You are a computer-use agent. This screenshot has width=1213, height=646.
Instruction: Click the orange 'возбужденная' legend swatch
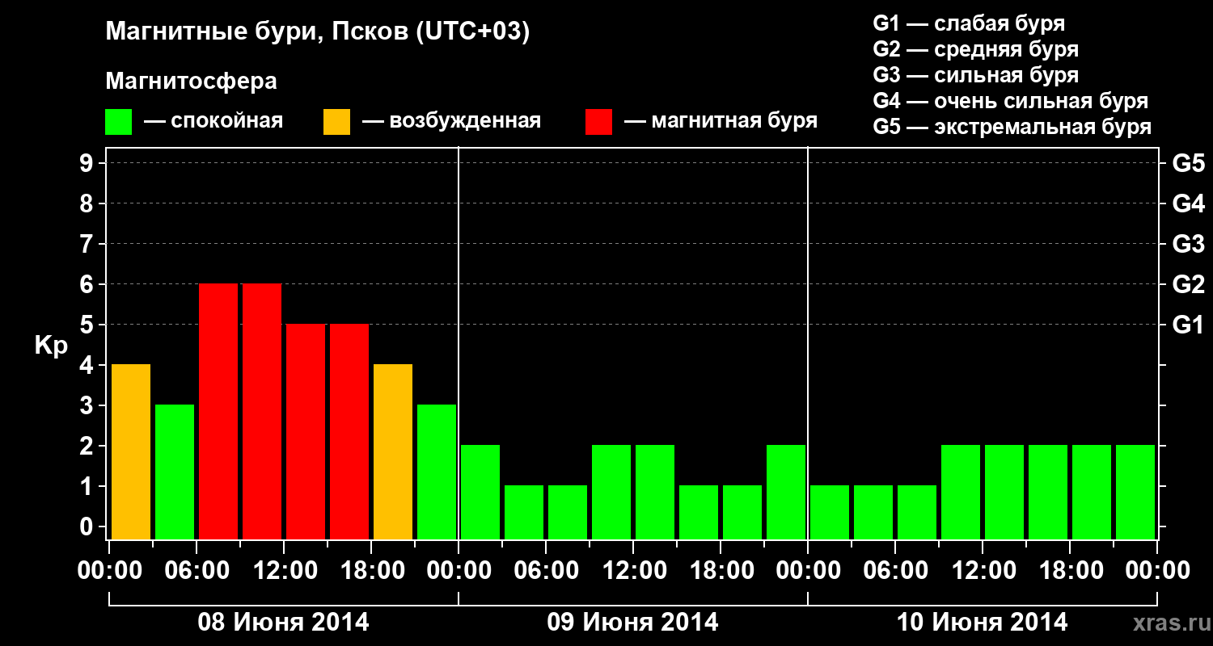tap(336, 122)
